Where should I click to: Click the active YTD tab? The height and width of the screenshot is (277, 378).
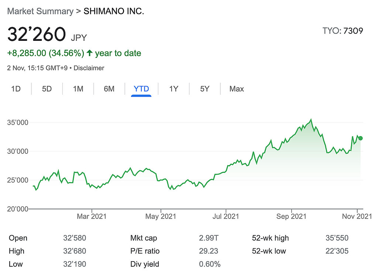coord(141,89)
